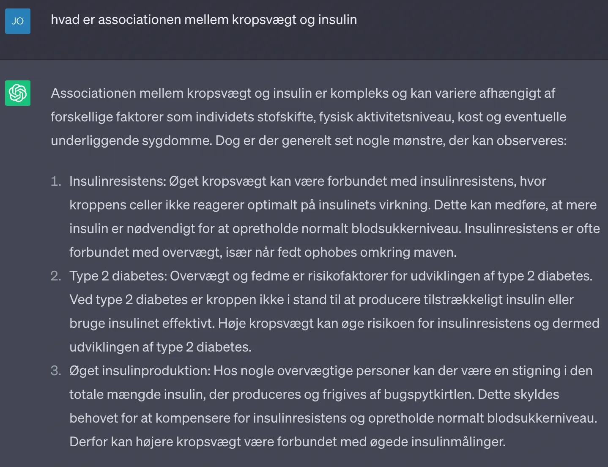Click the blue JO user avatar

click(18, 21)
